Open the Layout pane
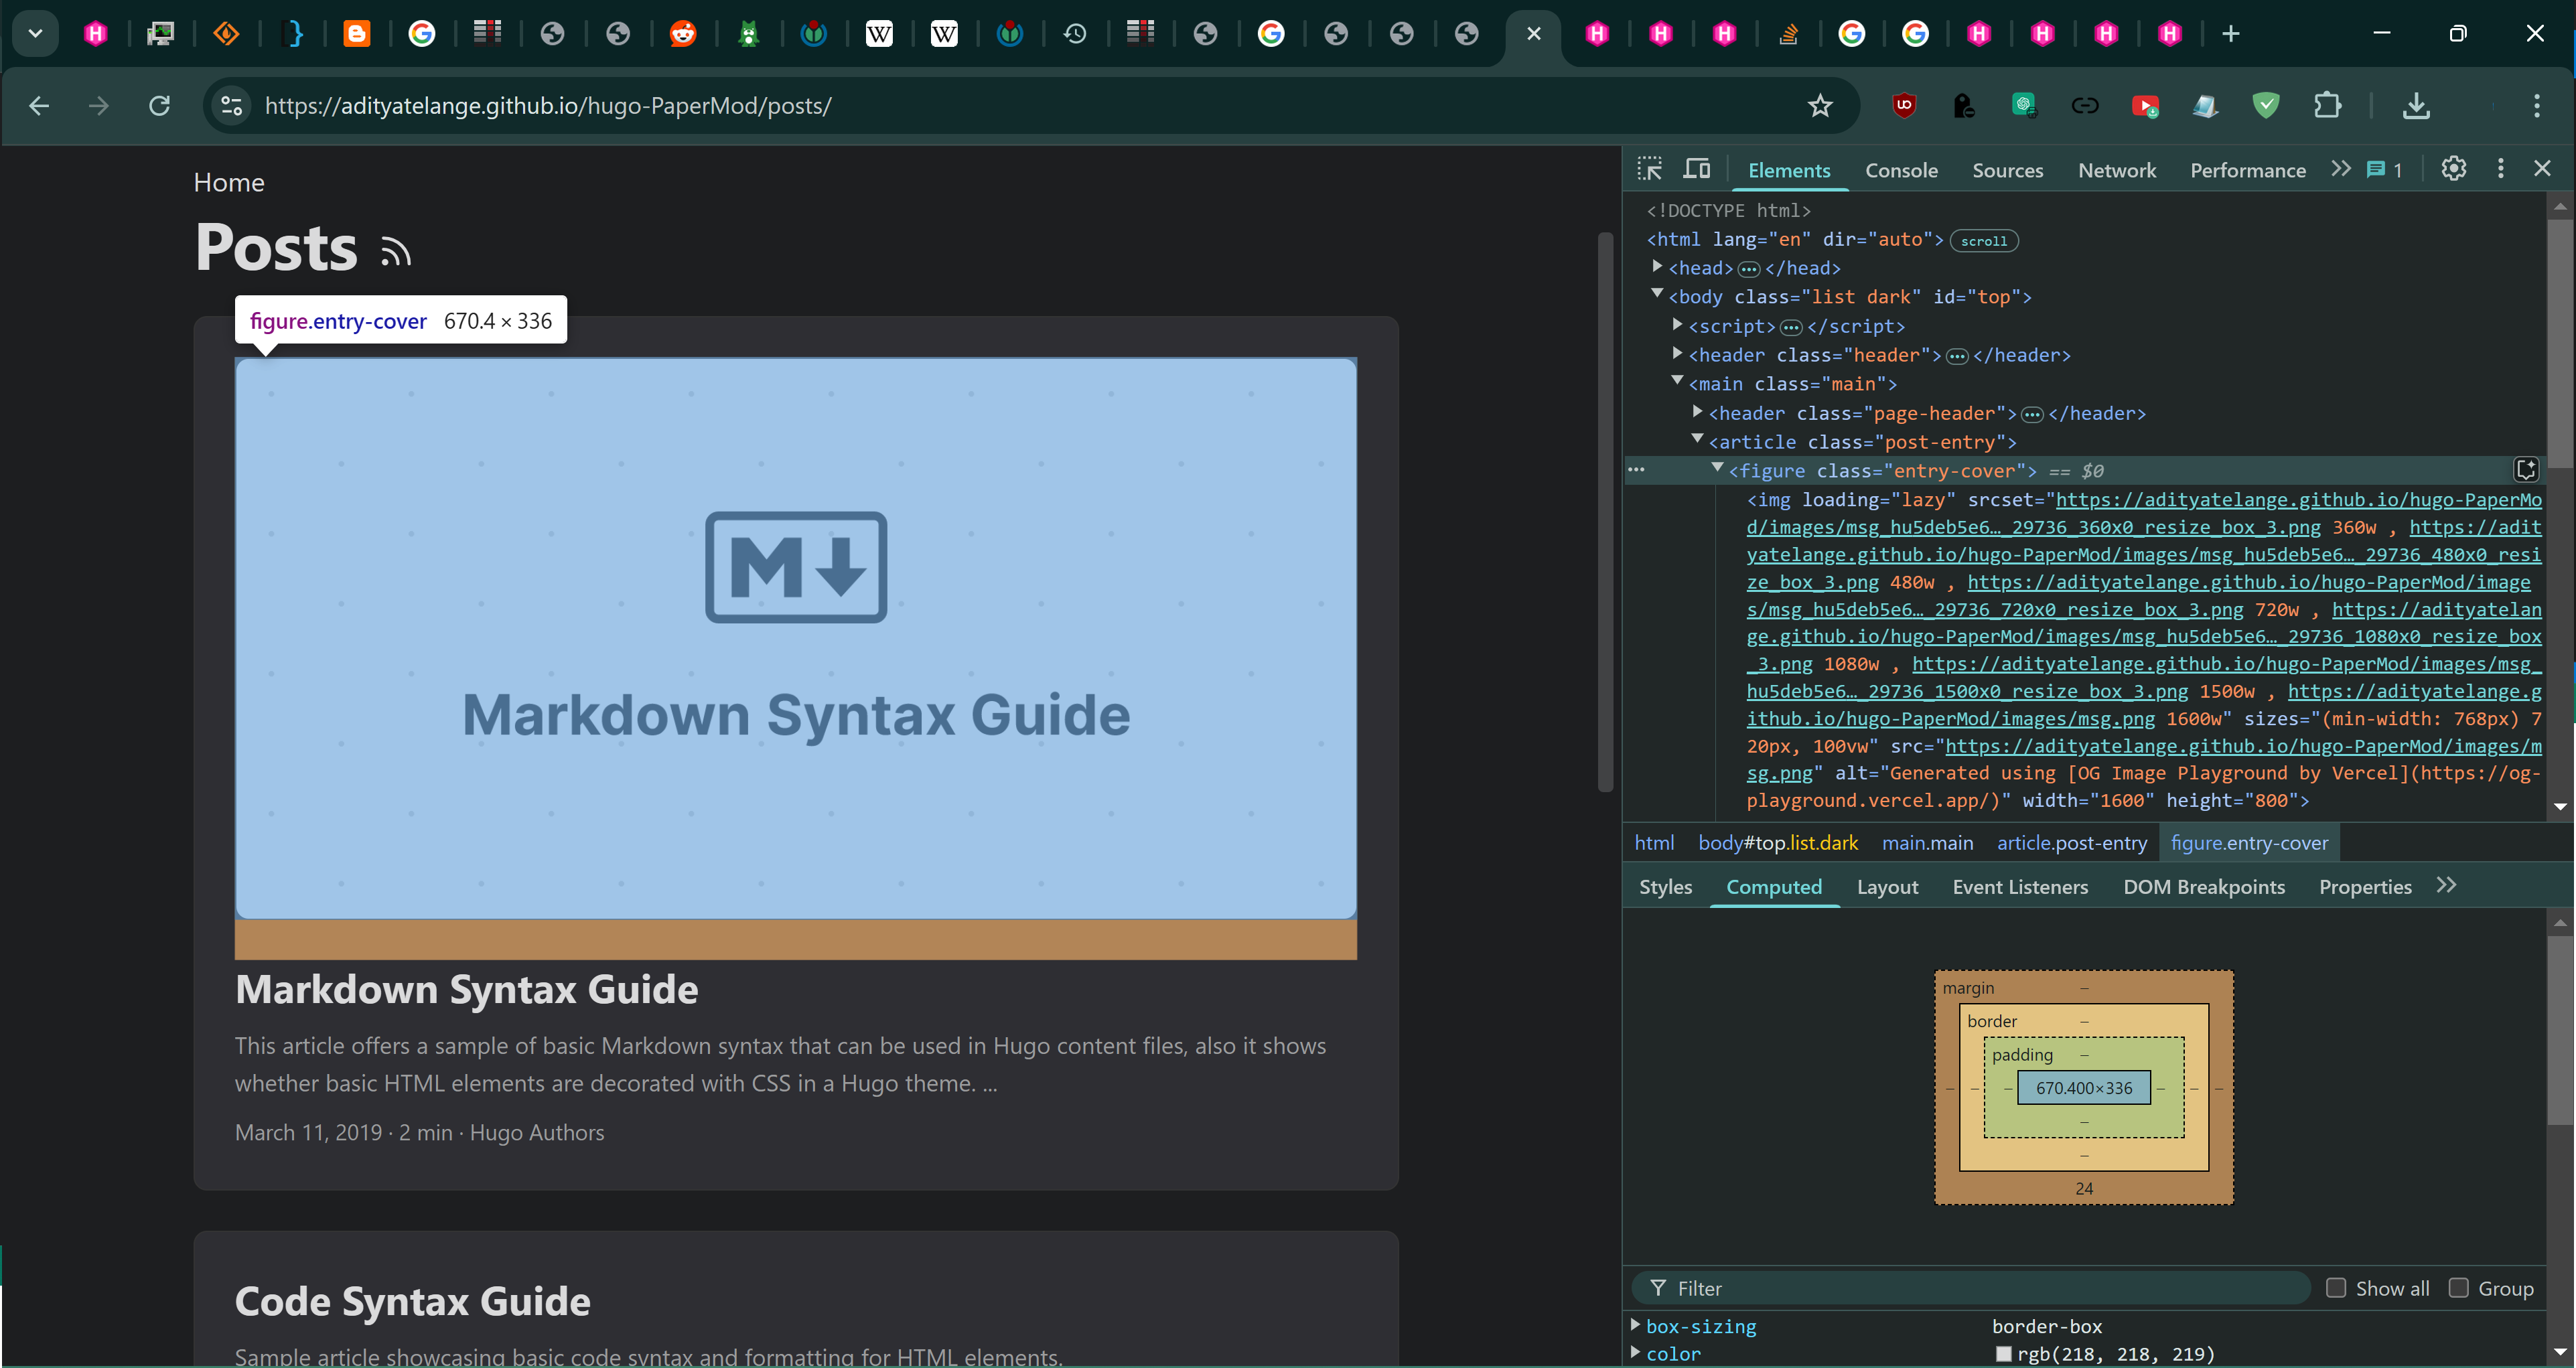Screen dimensions: 2576x1368 (x=1887, y=887)
